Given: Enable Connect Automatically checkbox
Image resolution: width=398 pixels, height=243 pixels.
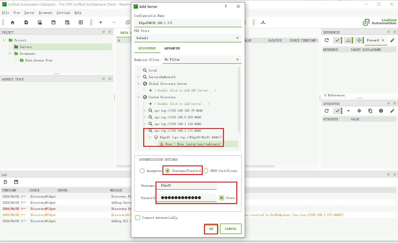Looking at the screenshot, I should [138, 218].
